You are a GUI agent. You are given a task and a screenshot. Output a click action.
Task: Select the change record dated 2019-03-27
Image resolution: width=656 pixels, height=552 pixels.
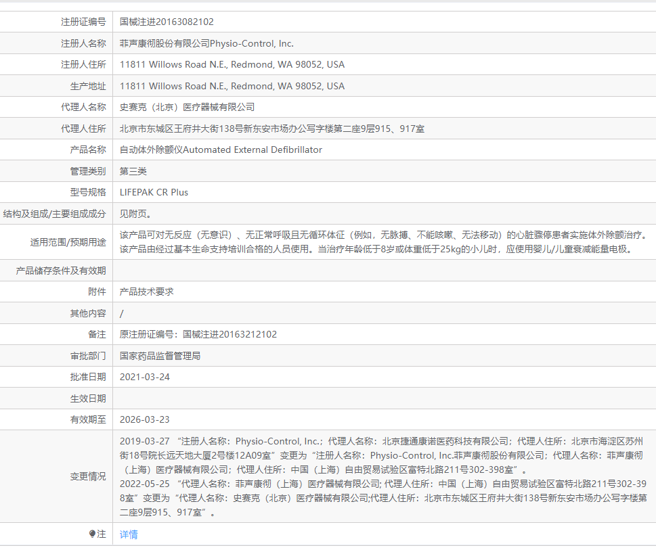coord(382,455)
